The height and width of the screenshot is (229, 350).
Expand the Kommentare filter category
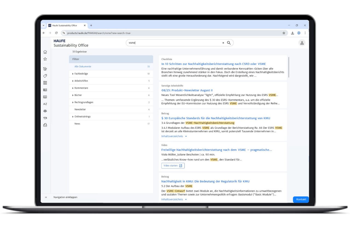[x=81, y=88]
